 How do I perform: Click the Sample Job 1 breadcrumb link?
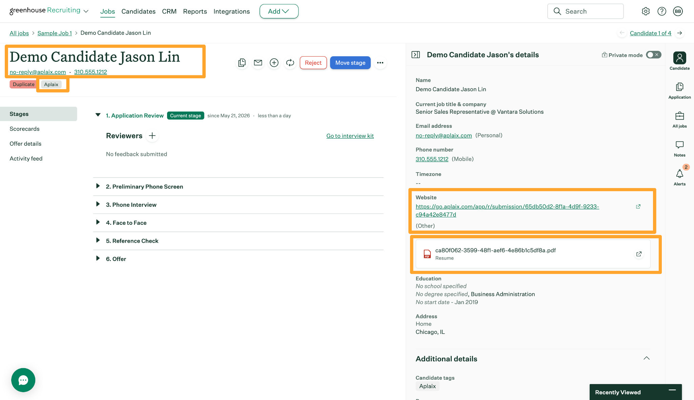(x=55, y=33)
